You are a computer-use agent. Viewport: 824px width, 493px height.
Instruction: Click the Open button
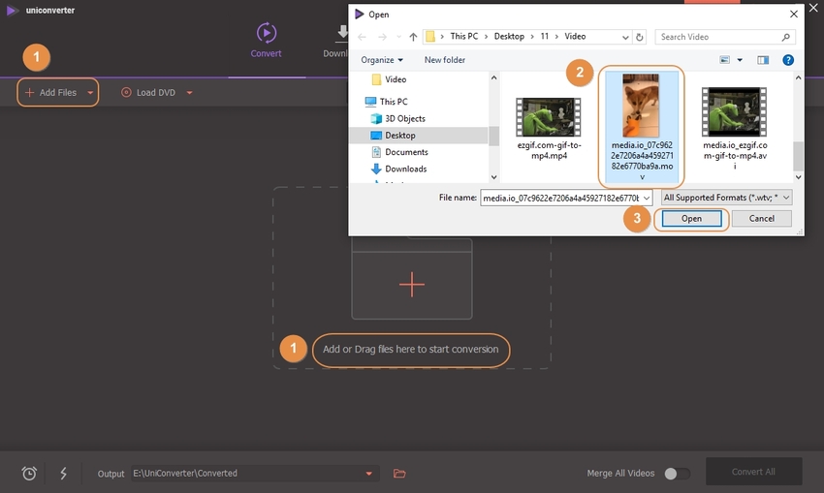pyautogui.click(x=690, y=219)
